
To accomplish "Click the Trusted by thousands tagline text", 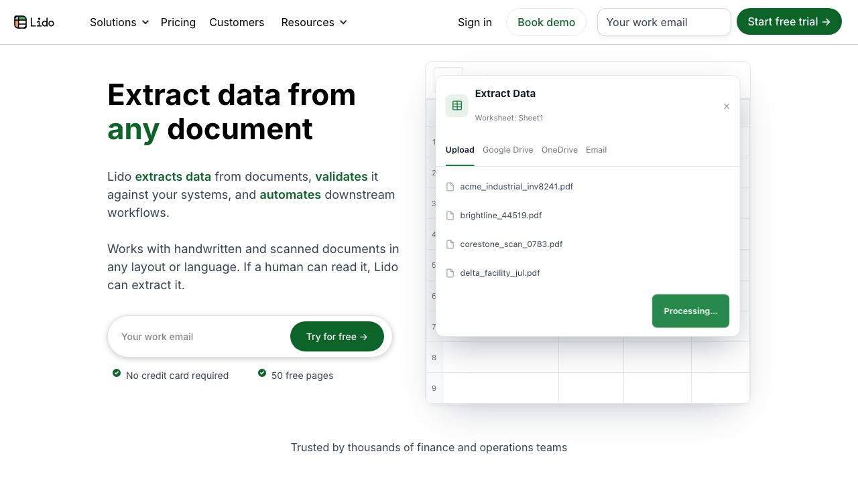I will (429, 447).
